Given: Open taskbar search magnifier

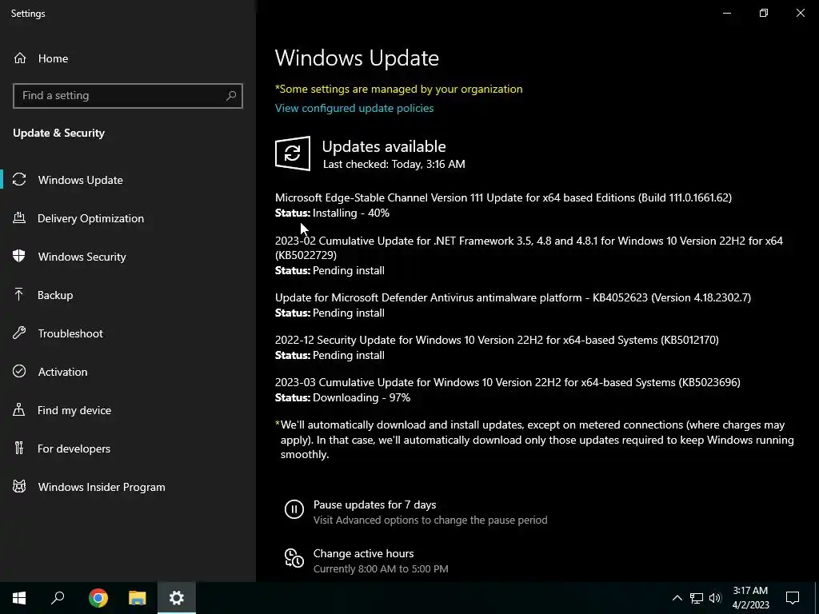Looking at the screenshot, I should [x=58, y=598].
